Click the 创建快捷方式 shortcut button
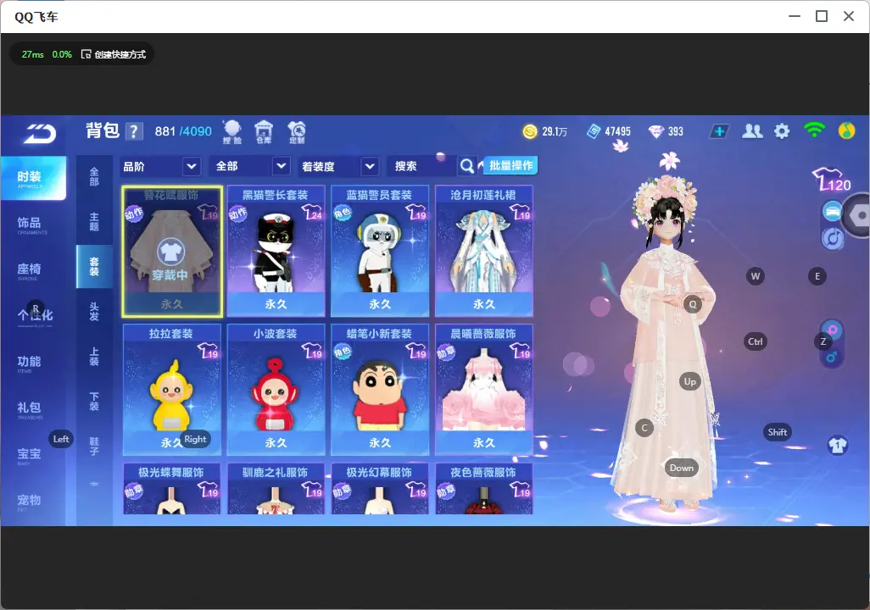This screenshot has height=610, width=870. pos(114,54)
